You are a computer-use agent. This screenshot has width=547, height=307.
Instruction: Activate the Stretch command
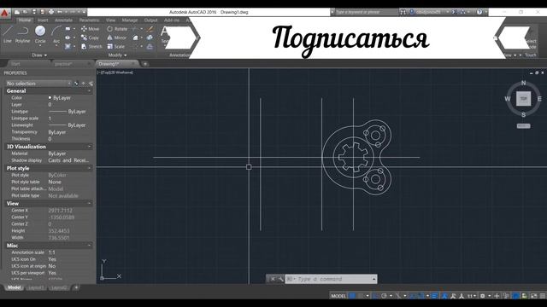91,46
